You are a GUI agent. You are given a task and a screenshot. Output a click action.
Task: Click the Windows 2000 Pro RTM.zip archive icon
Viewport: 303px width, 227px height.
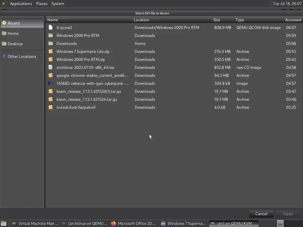51,59
